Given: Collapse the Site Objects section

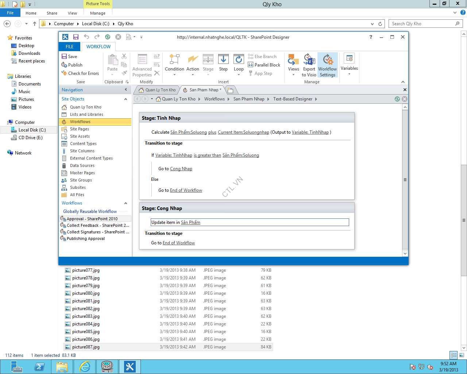Looking at the screenshot, I should coord(126,99).
